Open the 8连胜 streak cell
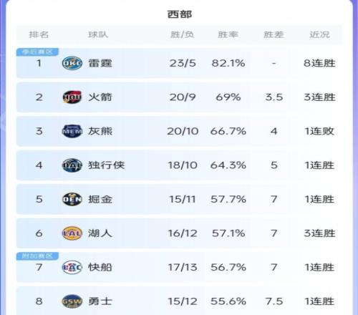This screenshot has height=315, width=358. [319, 63]
